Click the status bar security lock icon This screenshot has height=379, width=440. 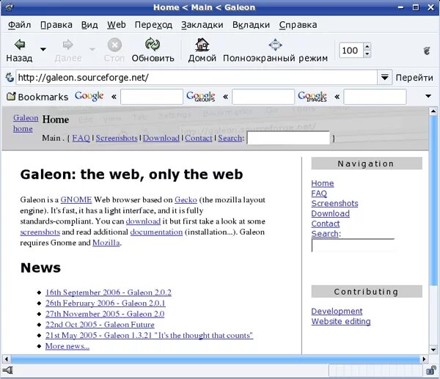[x=430, y=371]
